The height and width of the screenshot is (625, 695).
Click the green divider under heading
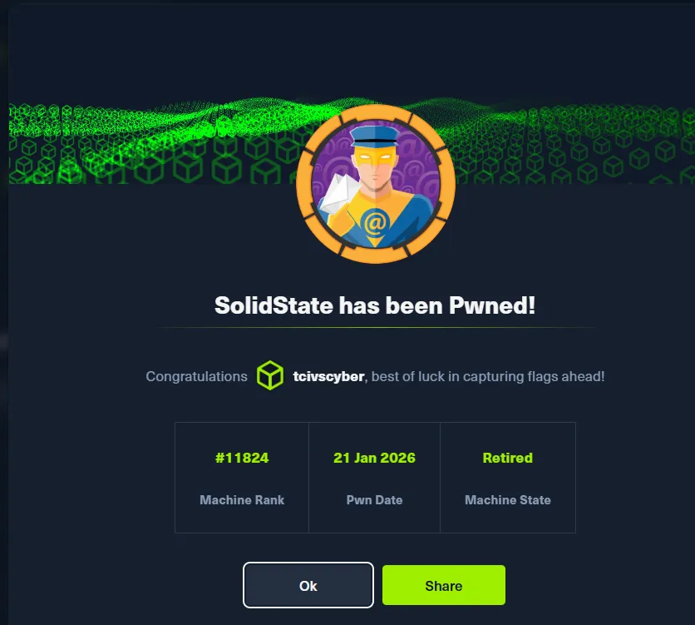tap(376, 328)
